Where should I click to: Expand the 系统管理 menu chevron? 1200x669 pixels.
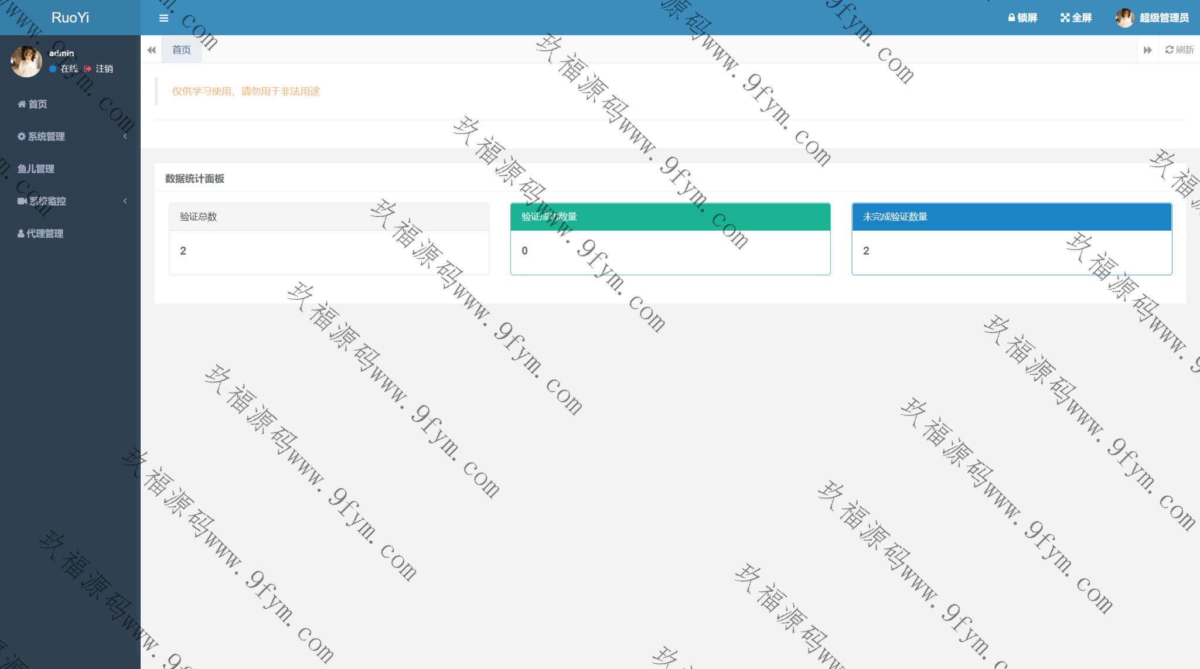pos(125,136)
